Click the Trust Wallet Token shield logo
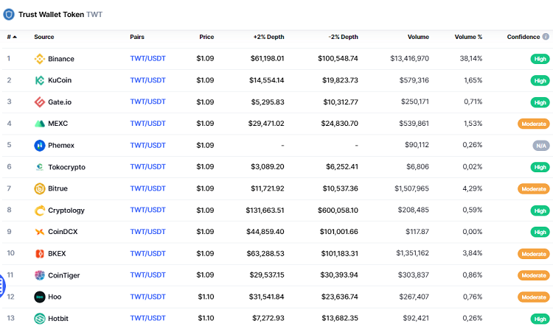553x329 pixels. coord(9,15)
